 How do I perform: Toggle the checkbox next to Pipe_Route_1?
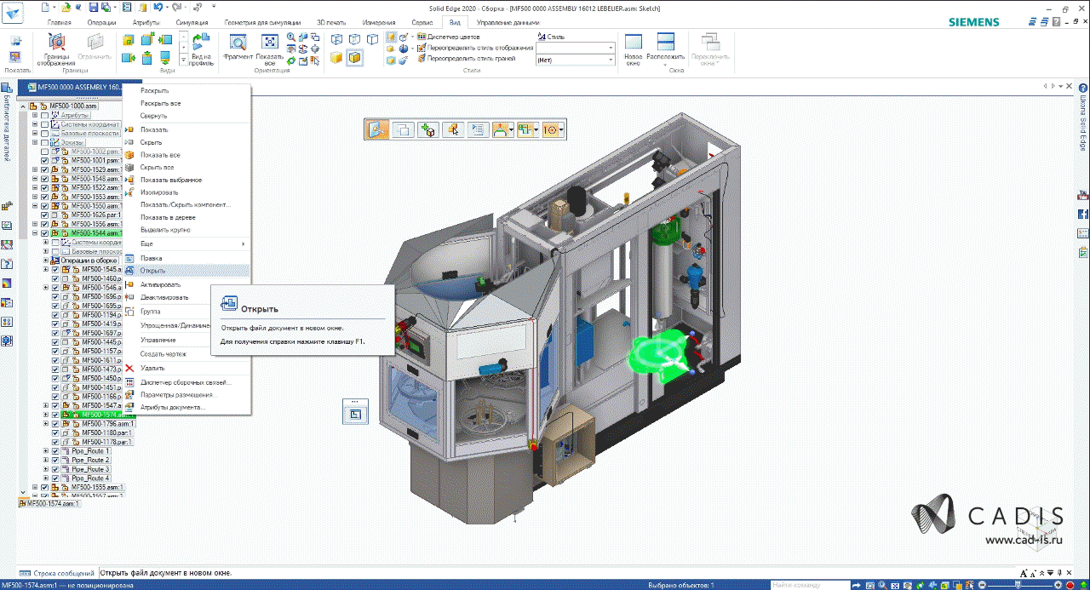(x=56, y=450)
